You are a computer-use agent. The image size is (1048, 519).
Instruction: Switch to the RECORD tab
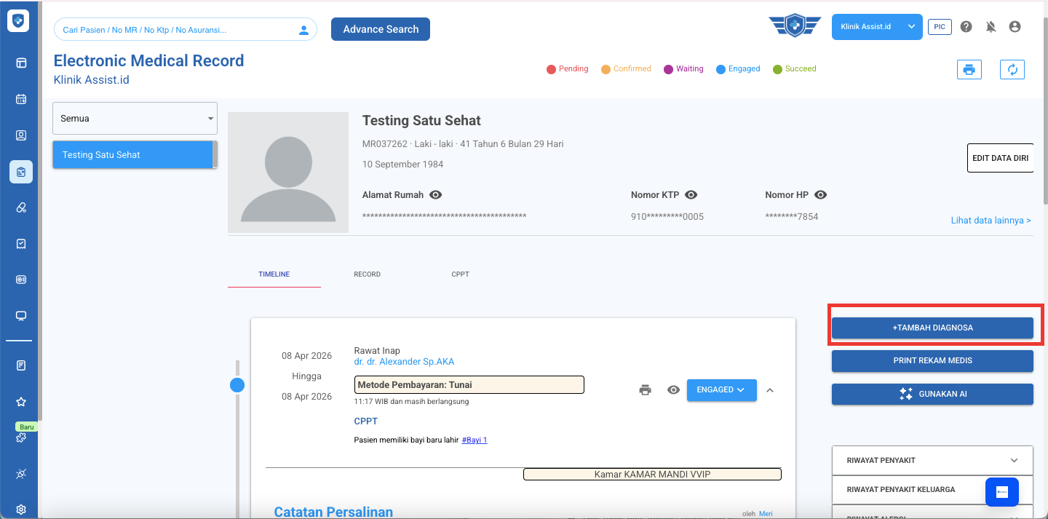click(367, 274)
